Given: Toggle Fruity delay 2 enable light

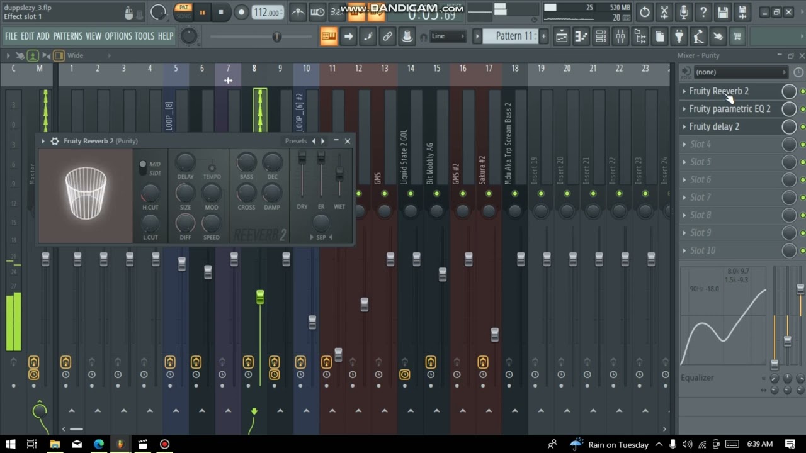Looking at the screenshot, I should (802, 127).
